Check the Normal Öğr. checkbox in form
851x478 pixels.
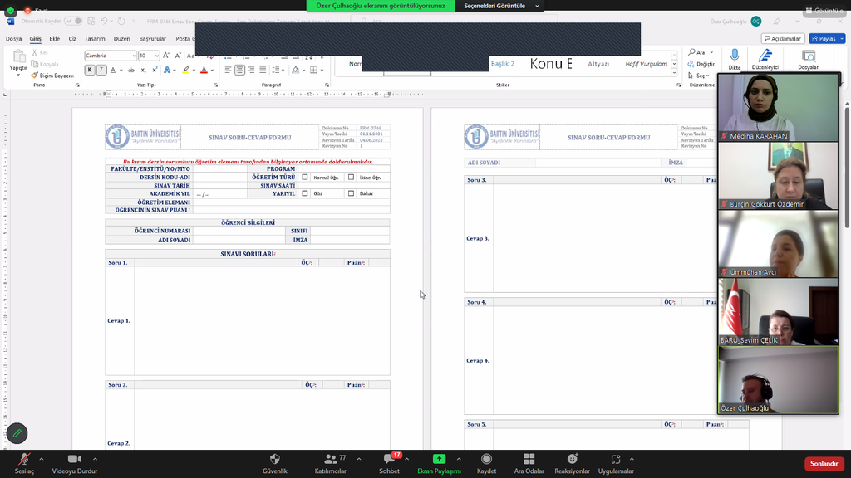click(305, 177)
